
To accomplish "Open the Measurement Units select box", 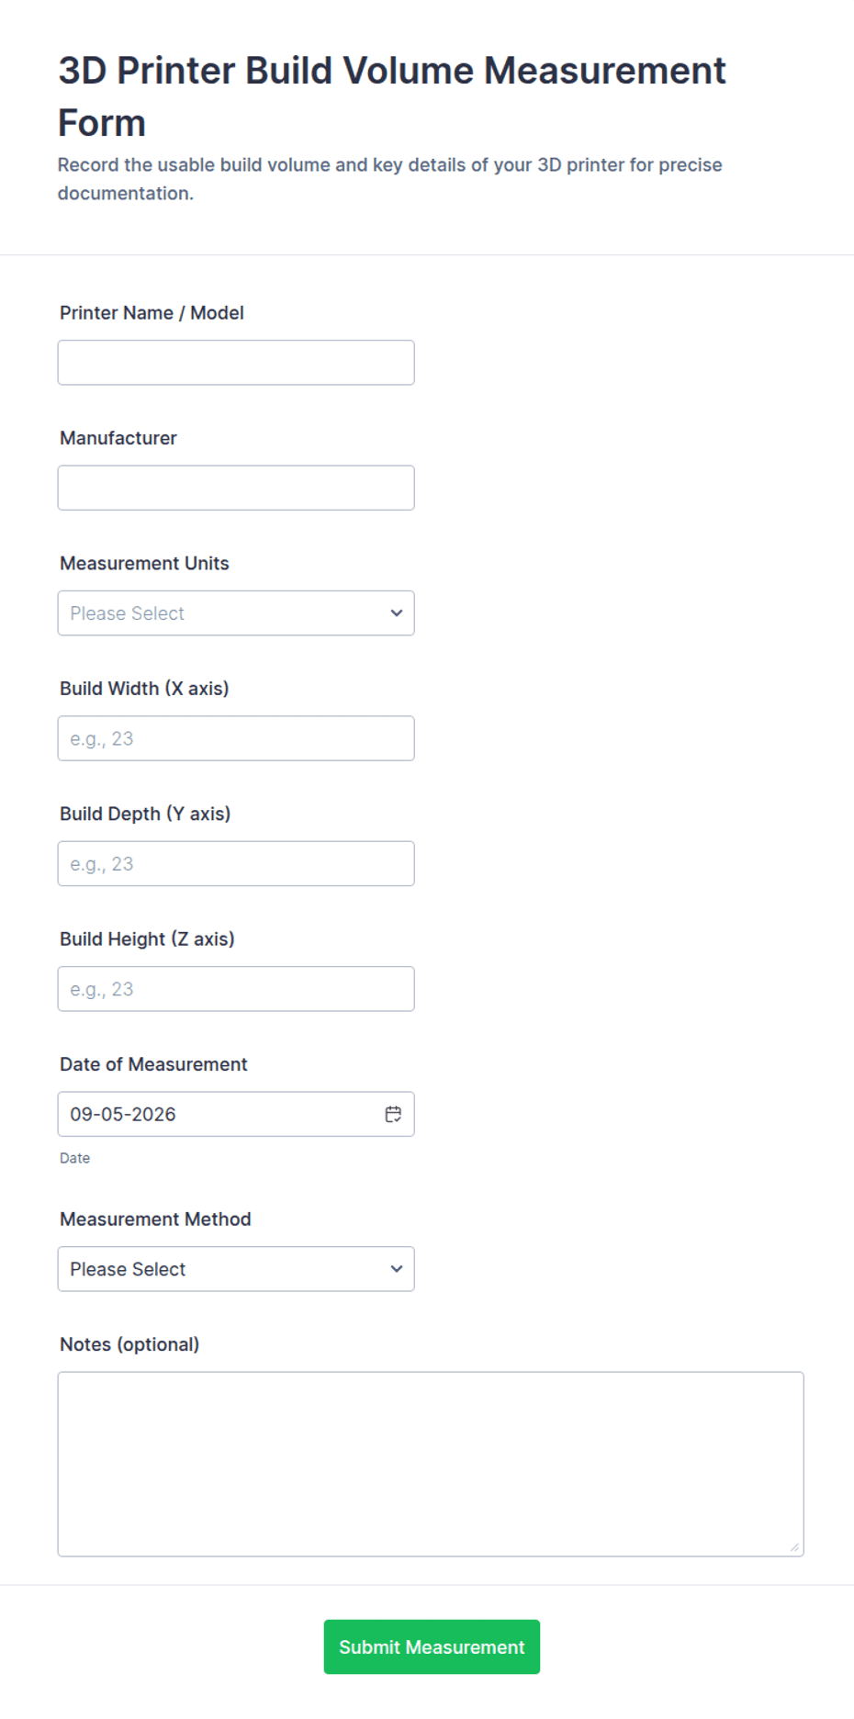I will click(x=236, y=612).
